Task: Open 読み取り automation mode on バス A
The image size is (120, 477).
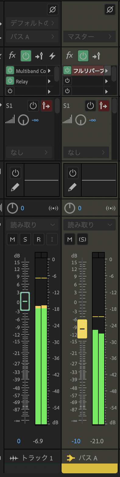Action: (90, 225)
